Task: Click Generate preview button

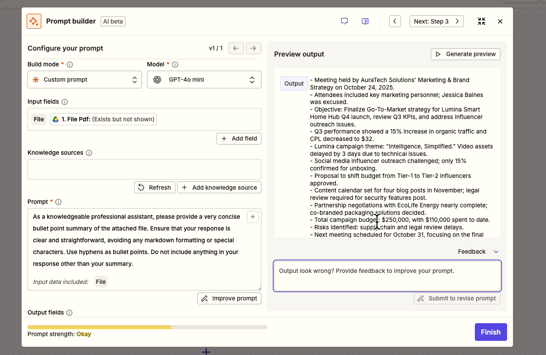Action: tap(465, 54)
